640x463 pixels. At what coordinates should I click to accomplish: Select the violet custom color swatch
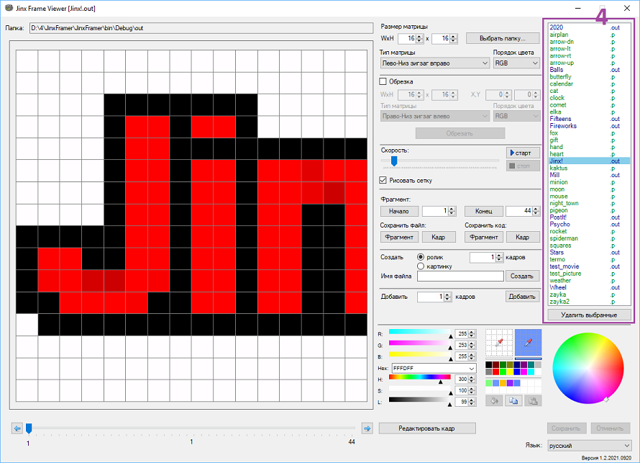point(510,383)
